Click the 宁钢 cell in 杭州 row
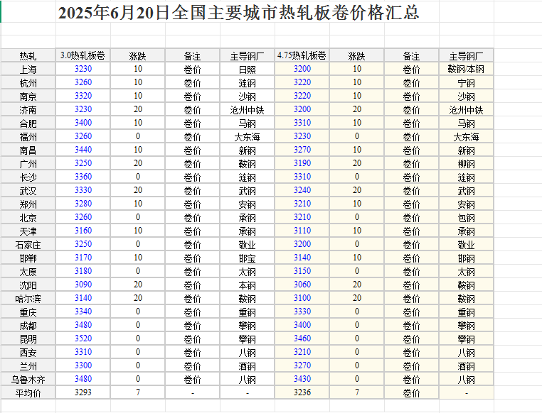Image resolution: width=542 pixels, height=413 pixels. coord(466,82)
